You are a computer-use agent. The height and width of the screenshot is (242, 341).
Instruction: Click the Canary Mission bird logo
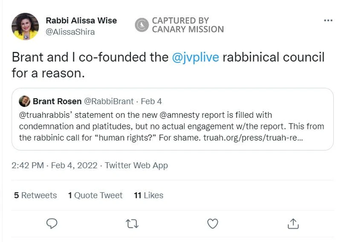(142, 25)
